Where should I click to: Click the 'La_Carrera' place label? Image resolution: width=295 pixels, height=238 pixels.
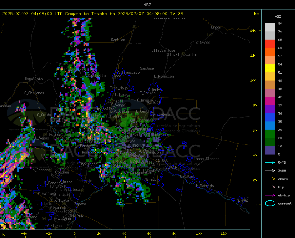[x=40, y=170]
